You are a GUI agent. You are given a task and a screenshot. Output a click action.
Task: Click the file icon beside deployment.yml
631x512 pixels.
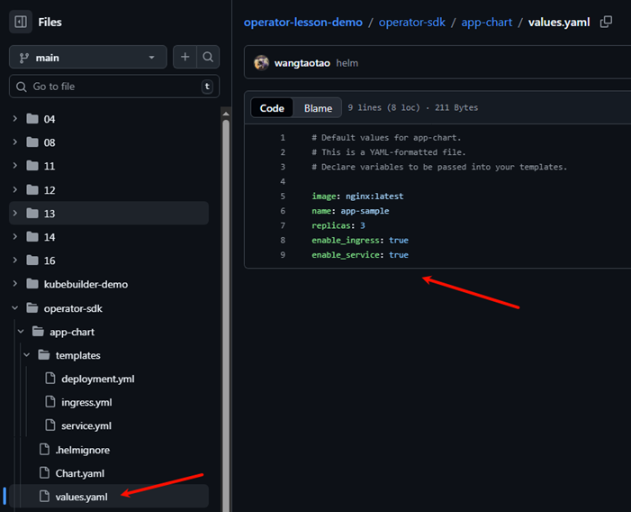click(x=50, y=379)
